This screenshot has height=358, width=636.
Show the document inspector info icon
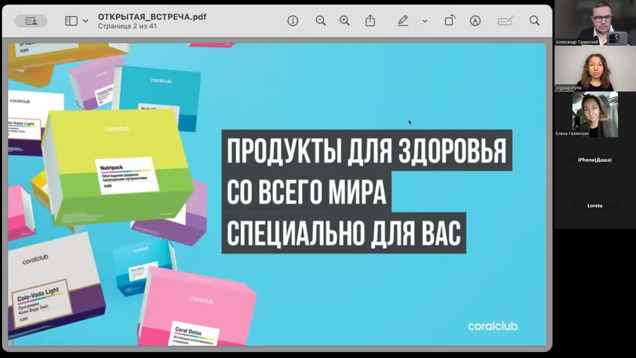(x=293, y=21)
